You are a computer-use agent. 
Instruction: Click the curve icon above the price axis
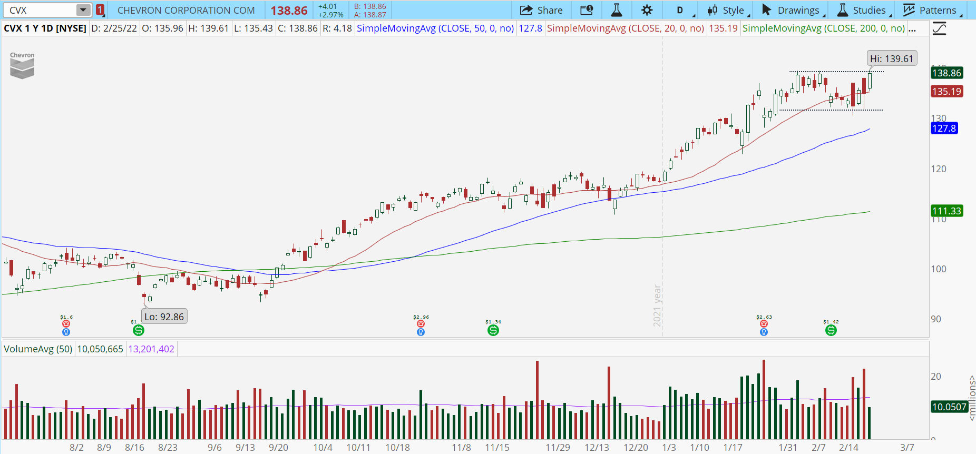coord(939,28)
